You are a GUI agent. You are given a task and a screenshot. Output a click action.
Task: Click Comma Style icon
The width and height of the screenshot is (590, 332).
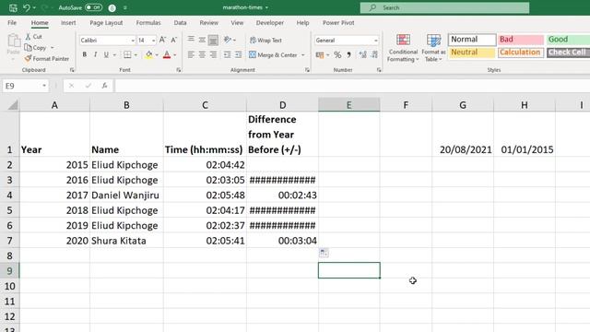click(x=348, y=55)
